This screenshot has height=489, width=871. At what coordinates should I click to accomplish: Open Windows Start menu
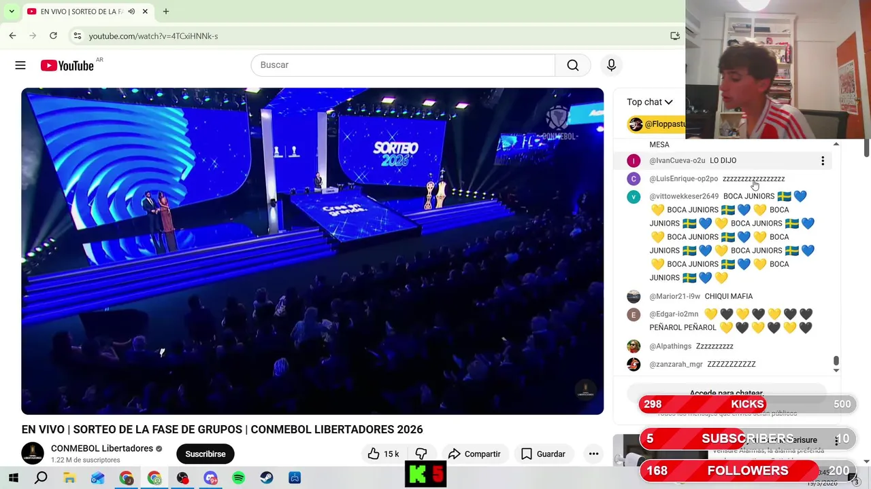pos(13,478)
